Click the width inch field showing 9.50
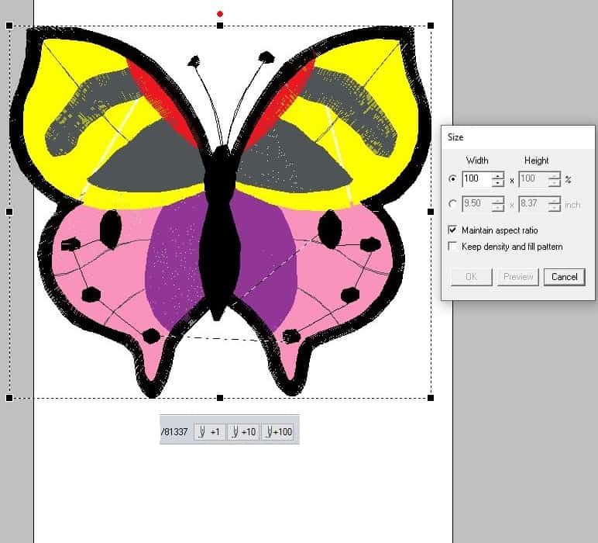The image size is (598, 543). point(476,204)
